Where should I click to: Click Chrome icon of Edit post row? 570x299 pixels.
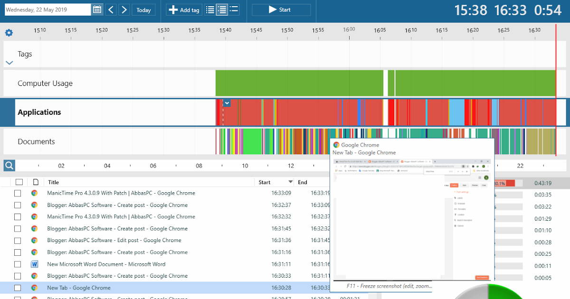pyautogui.click(x=34, y=241)
